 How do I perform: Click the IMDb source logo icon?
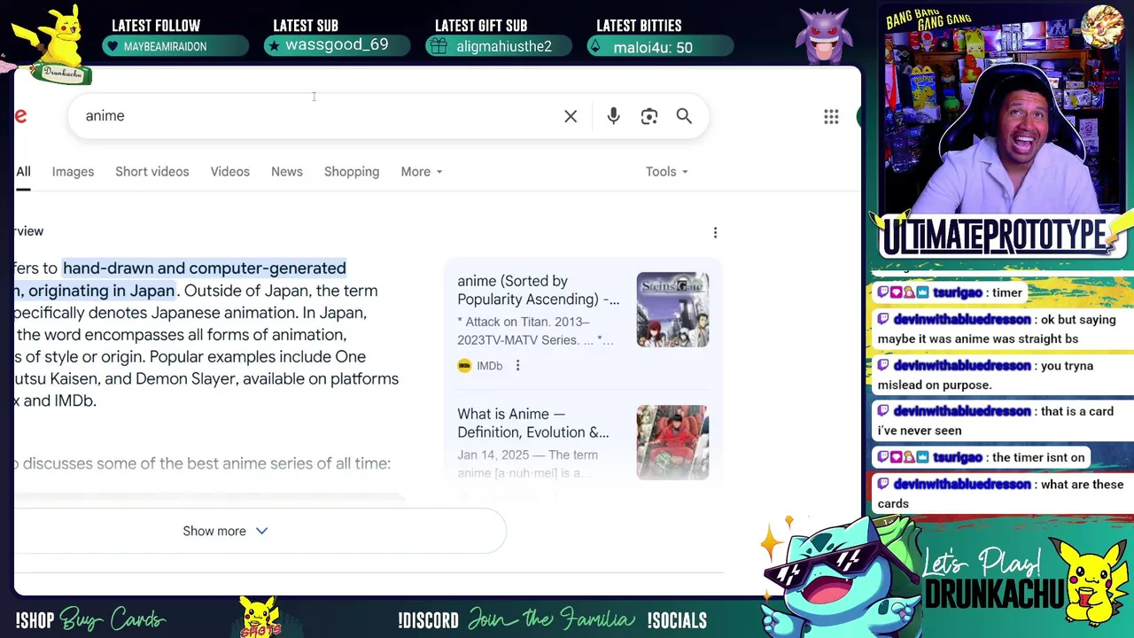(x=464, y=365)
